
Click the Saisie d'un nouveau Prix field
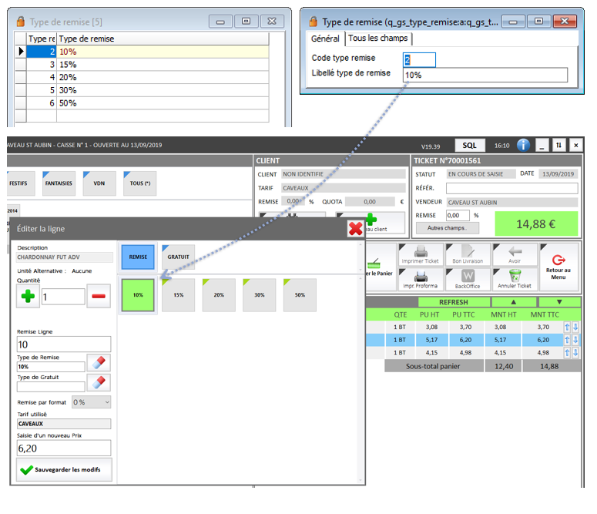(64, 447)
